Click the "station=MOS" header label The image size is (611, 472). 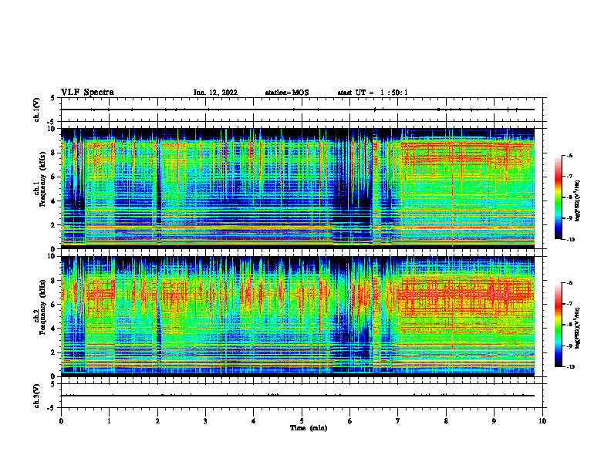point(287,93)
